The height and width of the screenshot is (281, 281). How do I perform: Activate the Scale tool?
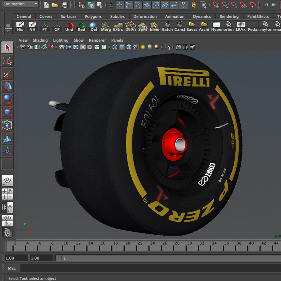coord(7,112)
